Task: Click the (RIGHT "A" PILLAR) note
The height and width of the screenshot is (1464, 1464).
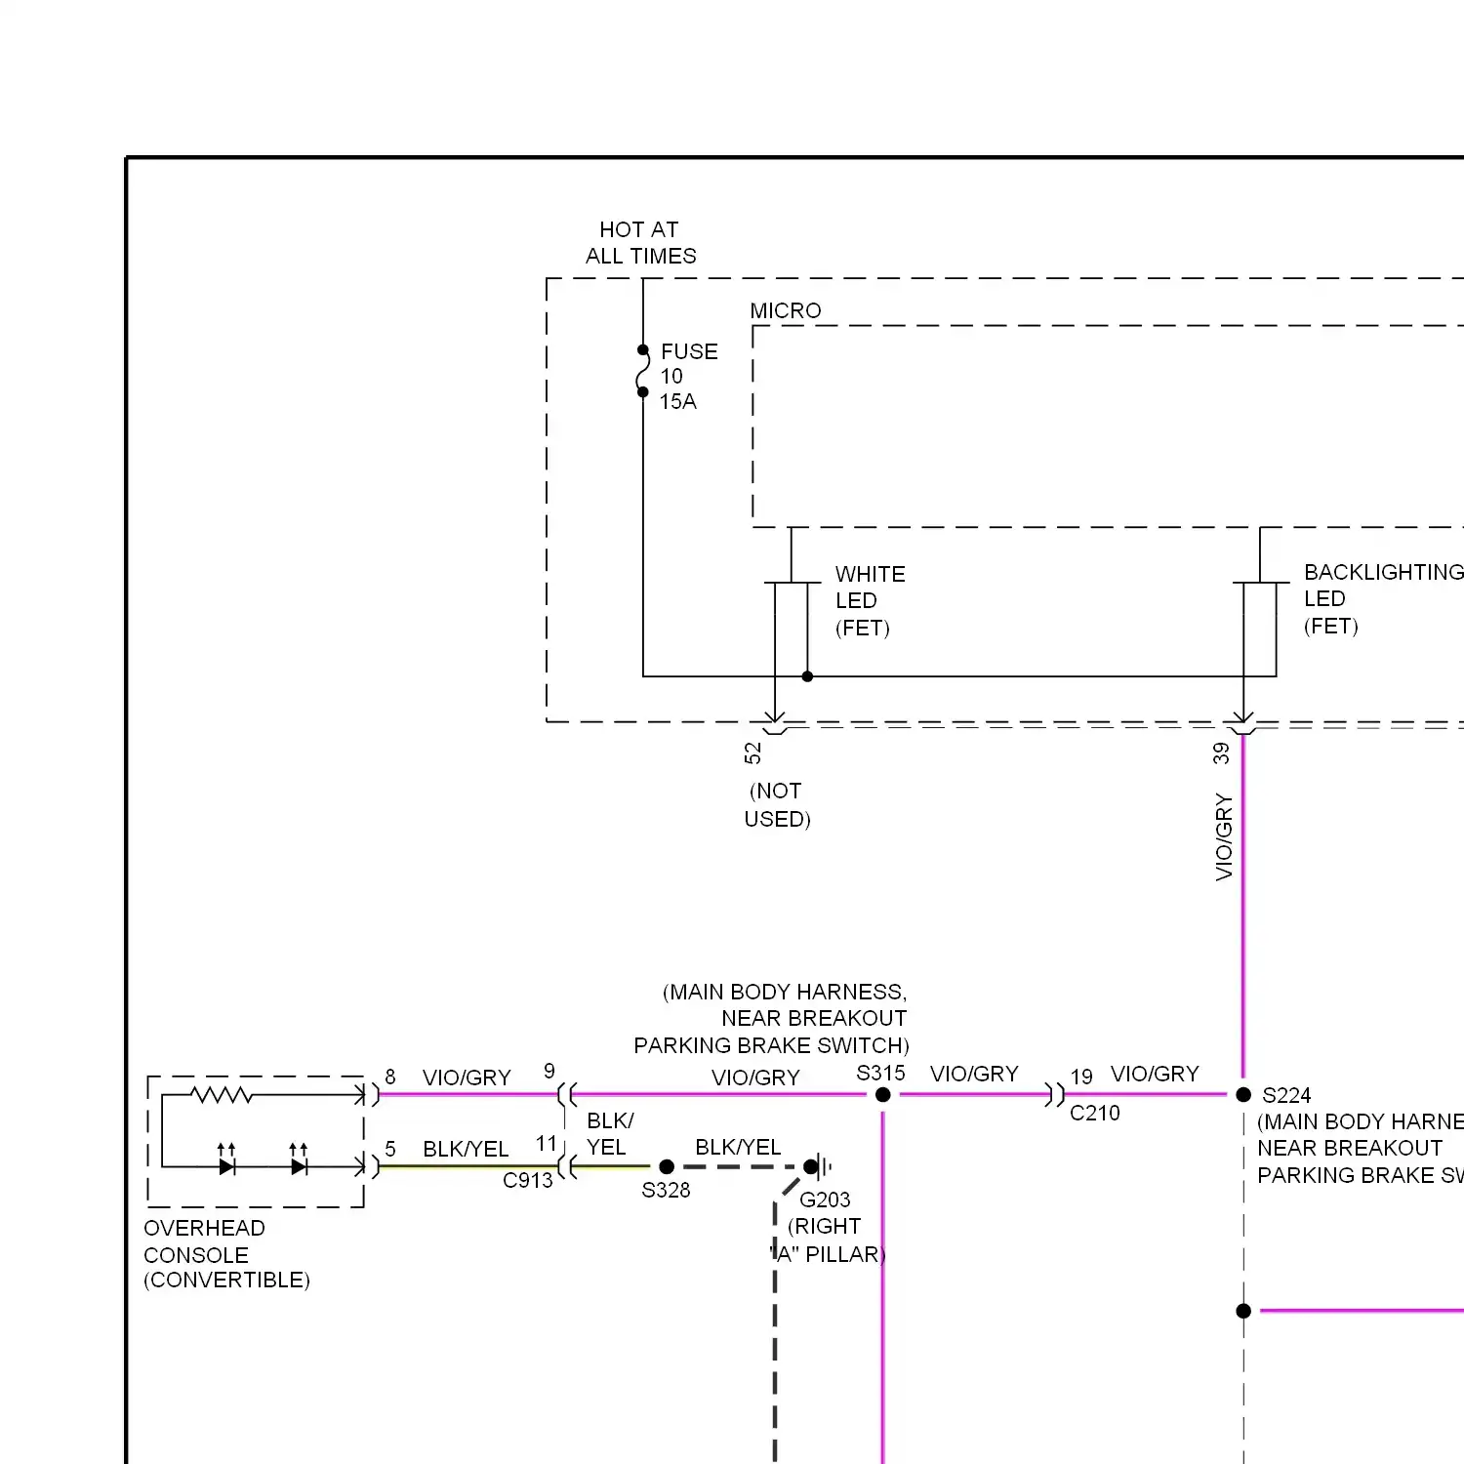Action: pyautogui.click(x=828, y=1240)
